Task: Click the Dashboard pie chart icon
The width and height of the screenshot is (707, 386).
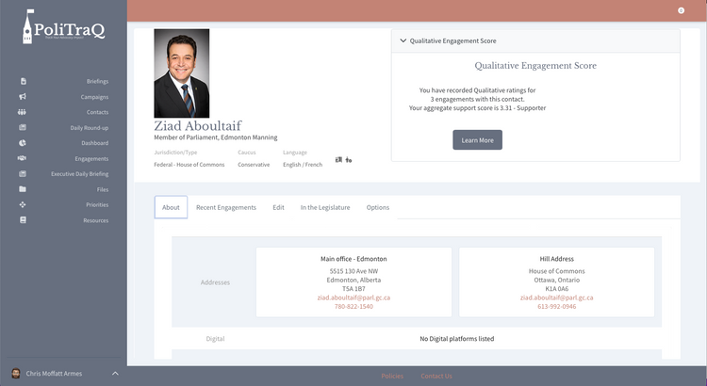Action: point(23,143)
